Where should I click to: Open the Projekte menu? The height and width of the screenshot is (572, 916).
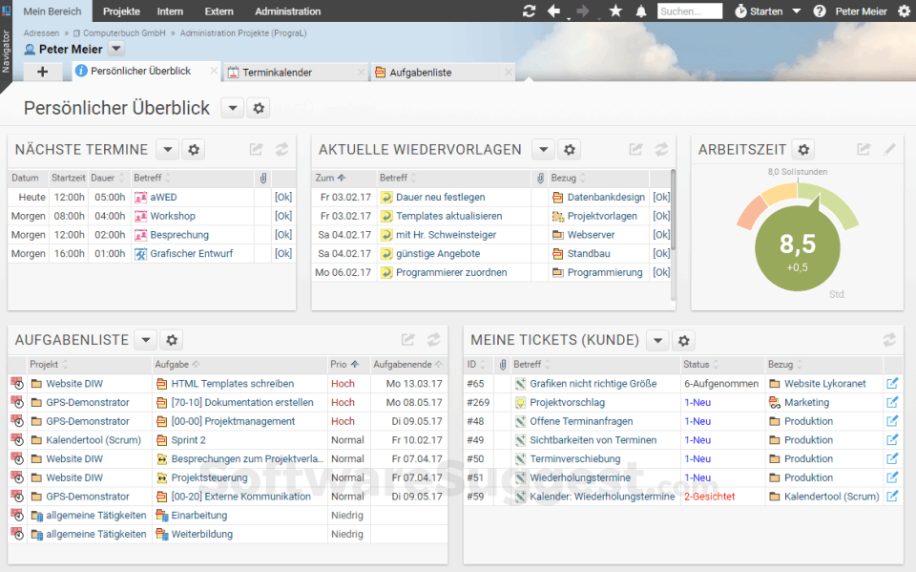pyautogui.click(x=121, y=11)
